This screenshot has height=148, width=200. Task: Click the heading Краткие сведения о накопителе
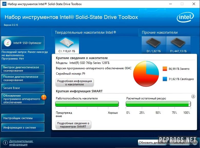coord(82,58)
